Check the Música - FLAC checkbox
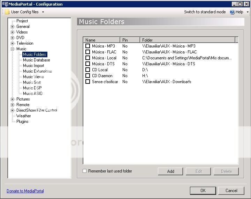This screenshot has width=251, height=199. point(88,52)
